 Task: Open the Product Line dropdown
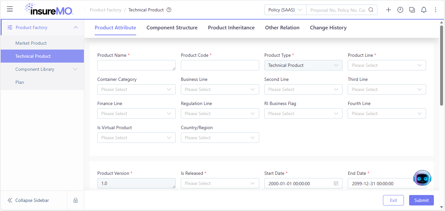click(x=387, y=65)
